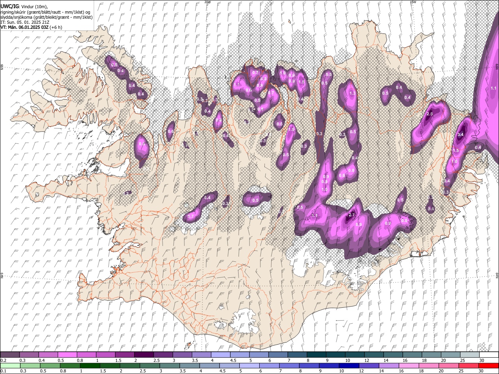Pick the dark teal snow-scale swatch between 8 and 9

[316, 355]
